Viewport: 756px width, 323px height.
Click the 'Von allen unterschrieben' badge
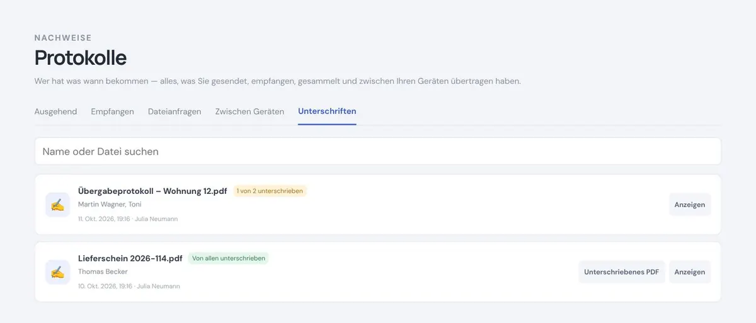click(228, 258)
